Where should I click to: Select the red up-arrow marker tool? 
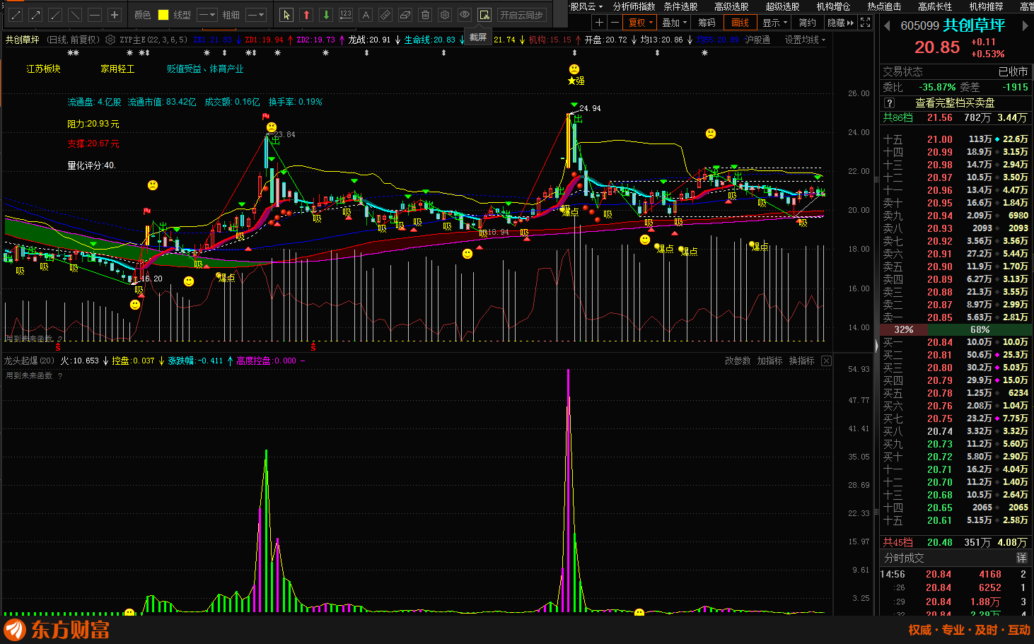[306, 15]
